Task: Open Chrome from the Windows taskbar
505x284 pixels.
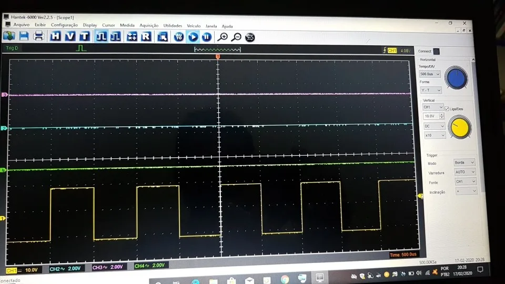Action: pos(285,279)
